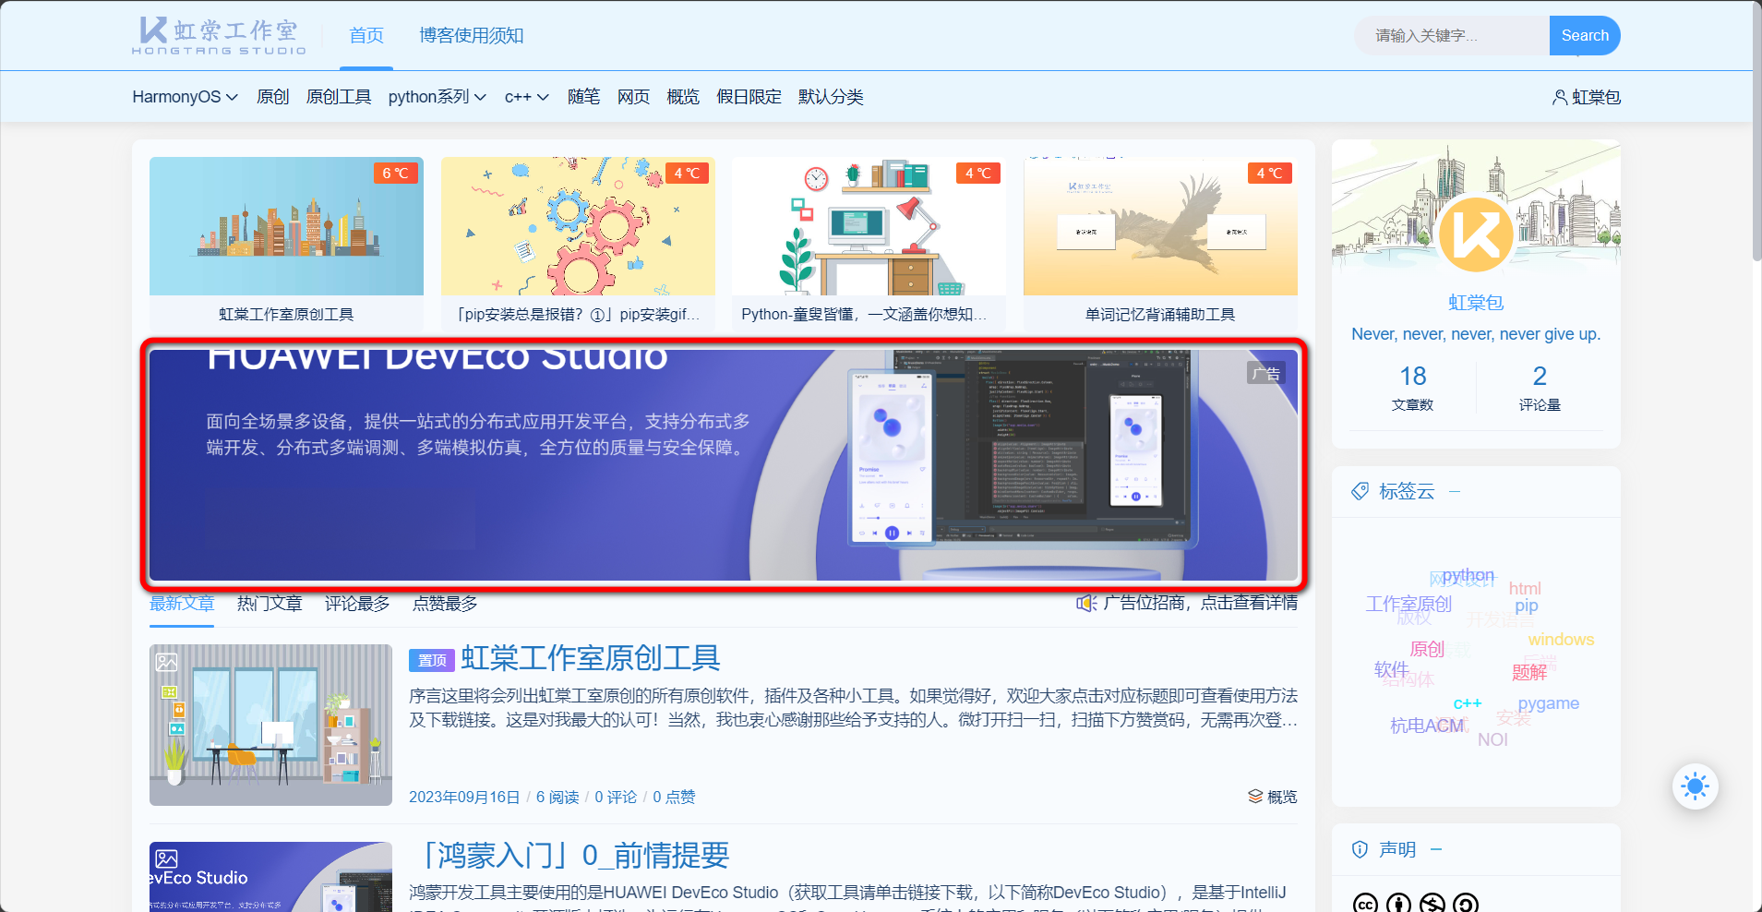
Task: Click the 置顶 badge
Action: (432, 660)
